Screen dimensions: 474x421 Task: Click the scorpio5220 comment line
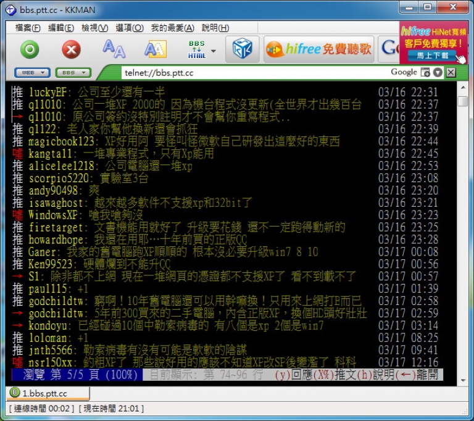click(225, 178)
